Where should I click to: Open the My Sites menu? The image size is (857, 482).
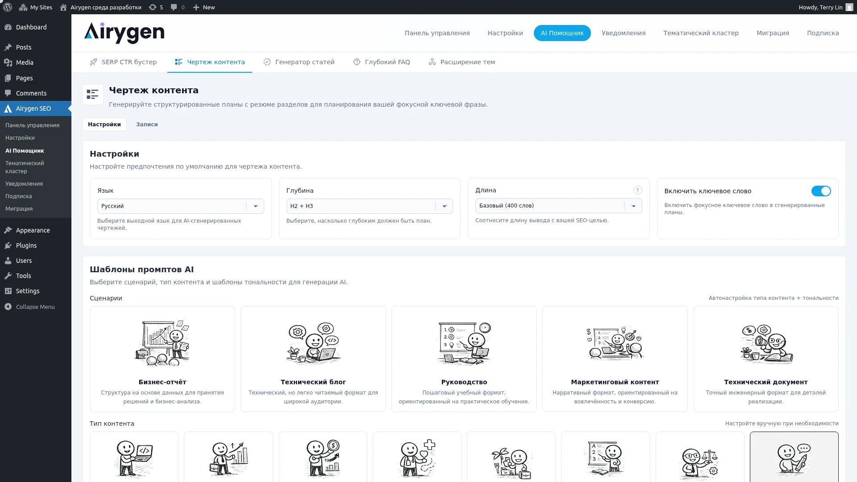[36, 7]
